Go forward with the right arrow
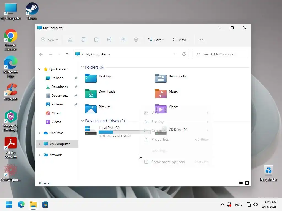 51,54
